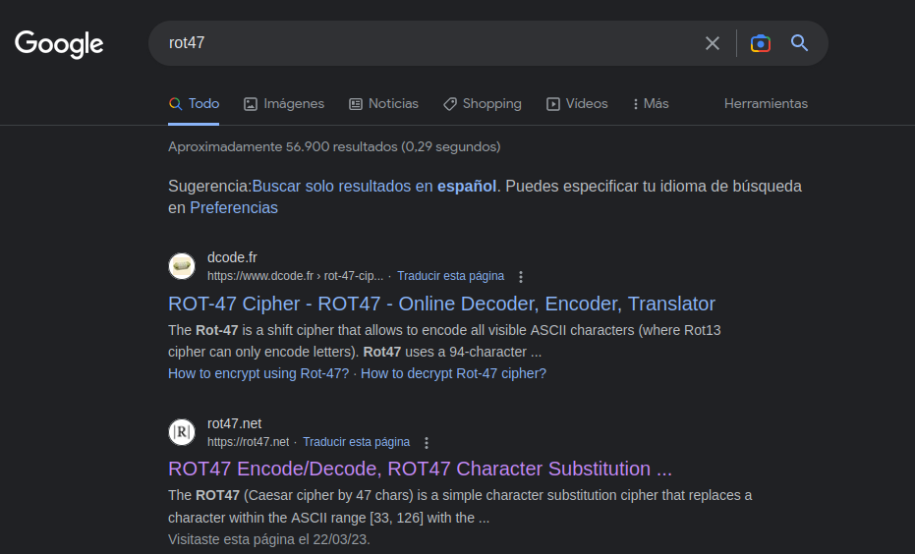Click the dcode.fr URL breadcrumb

point(295,276)
